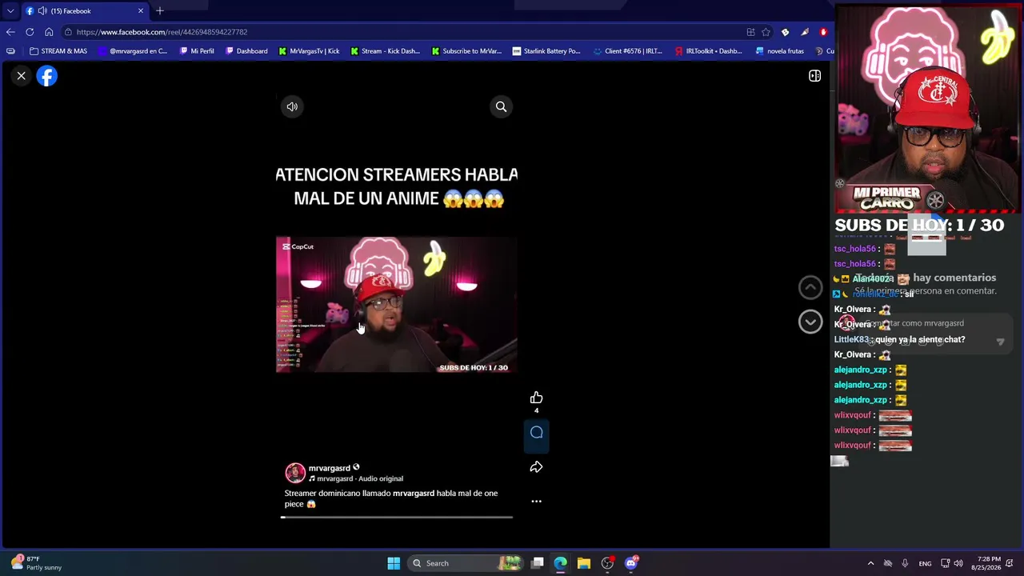Open the Facebook home logo
This screenshot has width=1024, height=576.
(x=47, y=76)
